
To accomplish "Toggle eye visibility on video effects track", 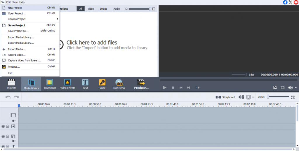I will [3, 127].
